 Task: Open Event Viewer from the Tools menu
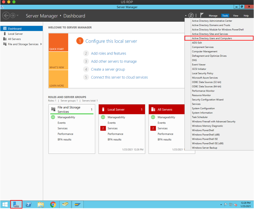tap(199, 64)
